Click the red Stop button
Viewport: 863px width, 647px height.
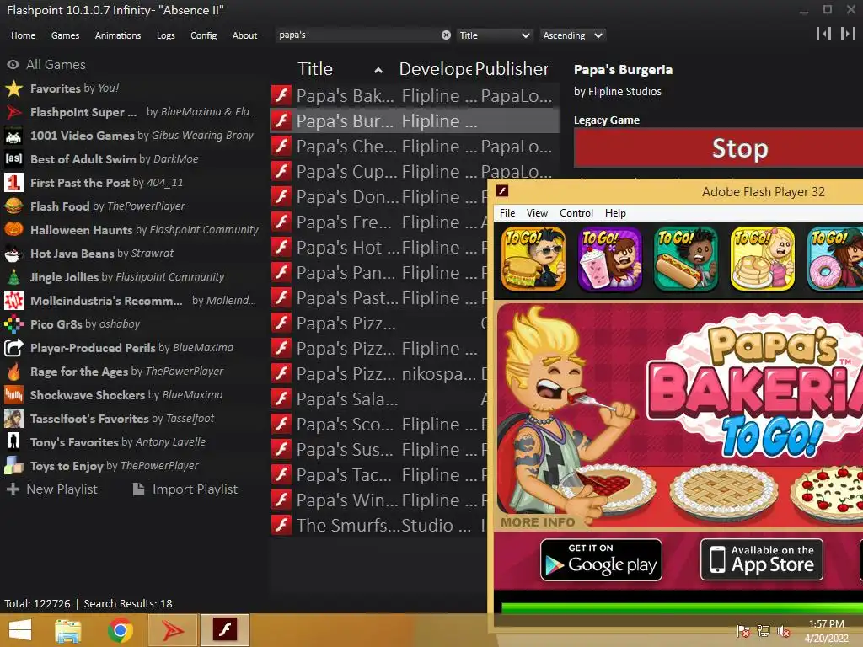point(718,148)
